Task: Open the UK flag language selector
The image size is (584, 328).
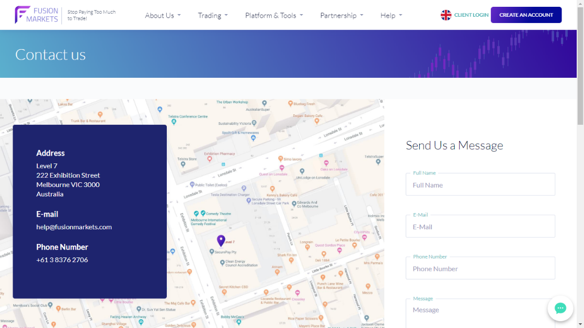Action: pos(446,15)
